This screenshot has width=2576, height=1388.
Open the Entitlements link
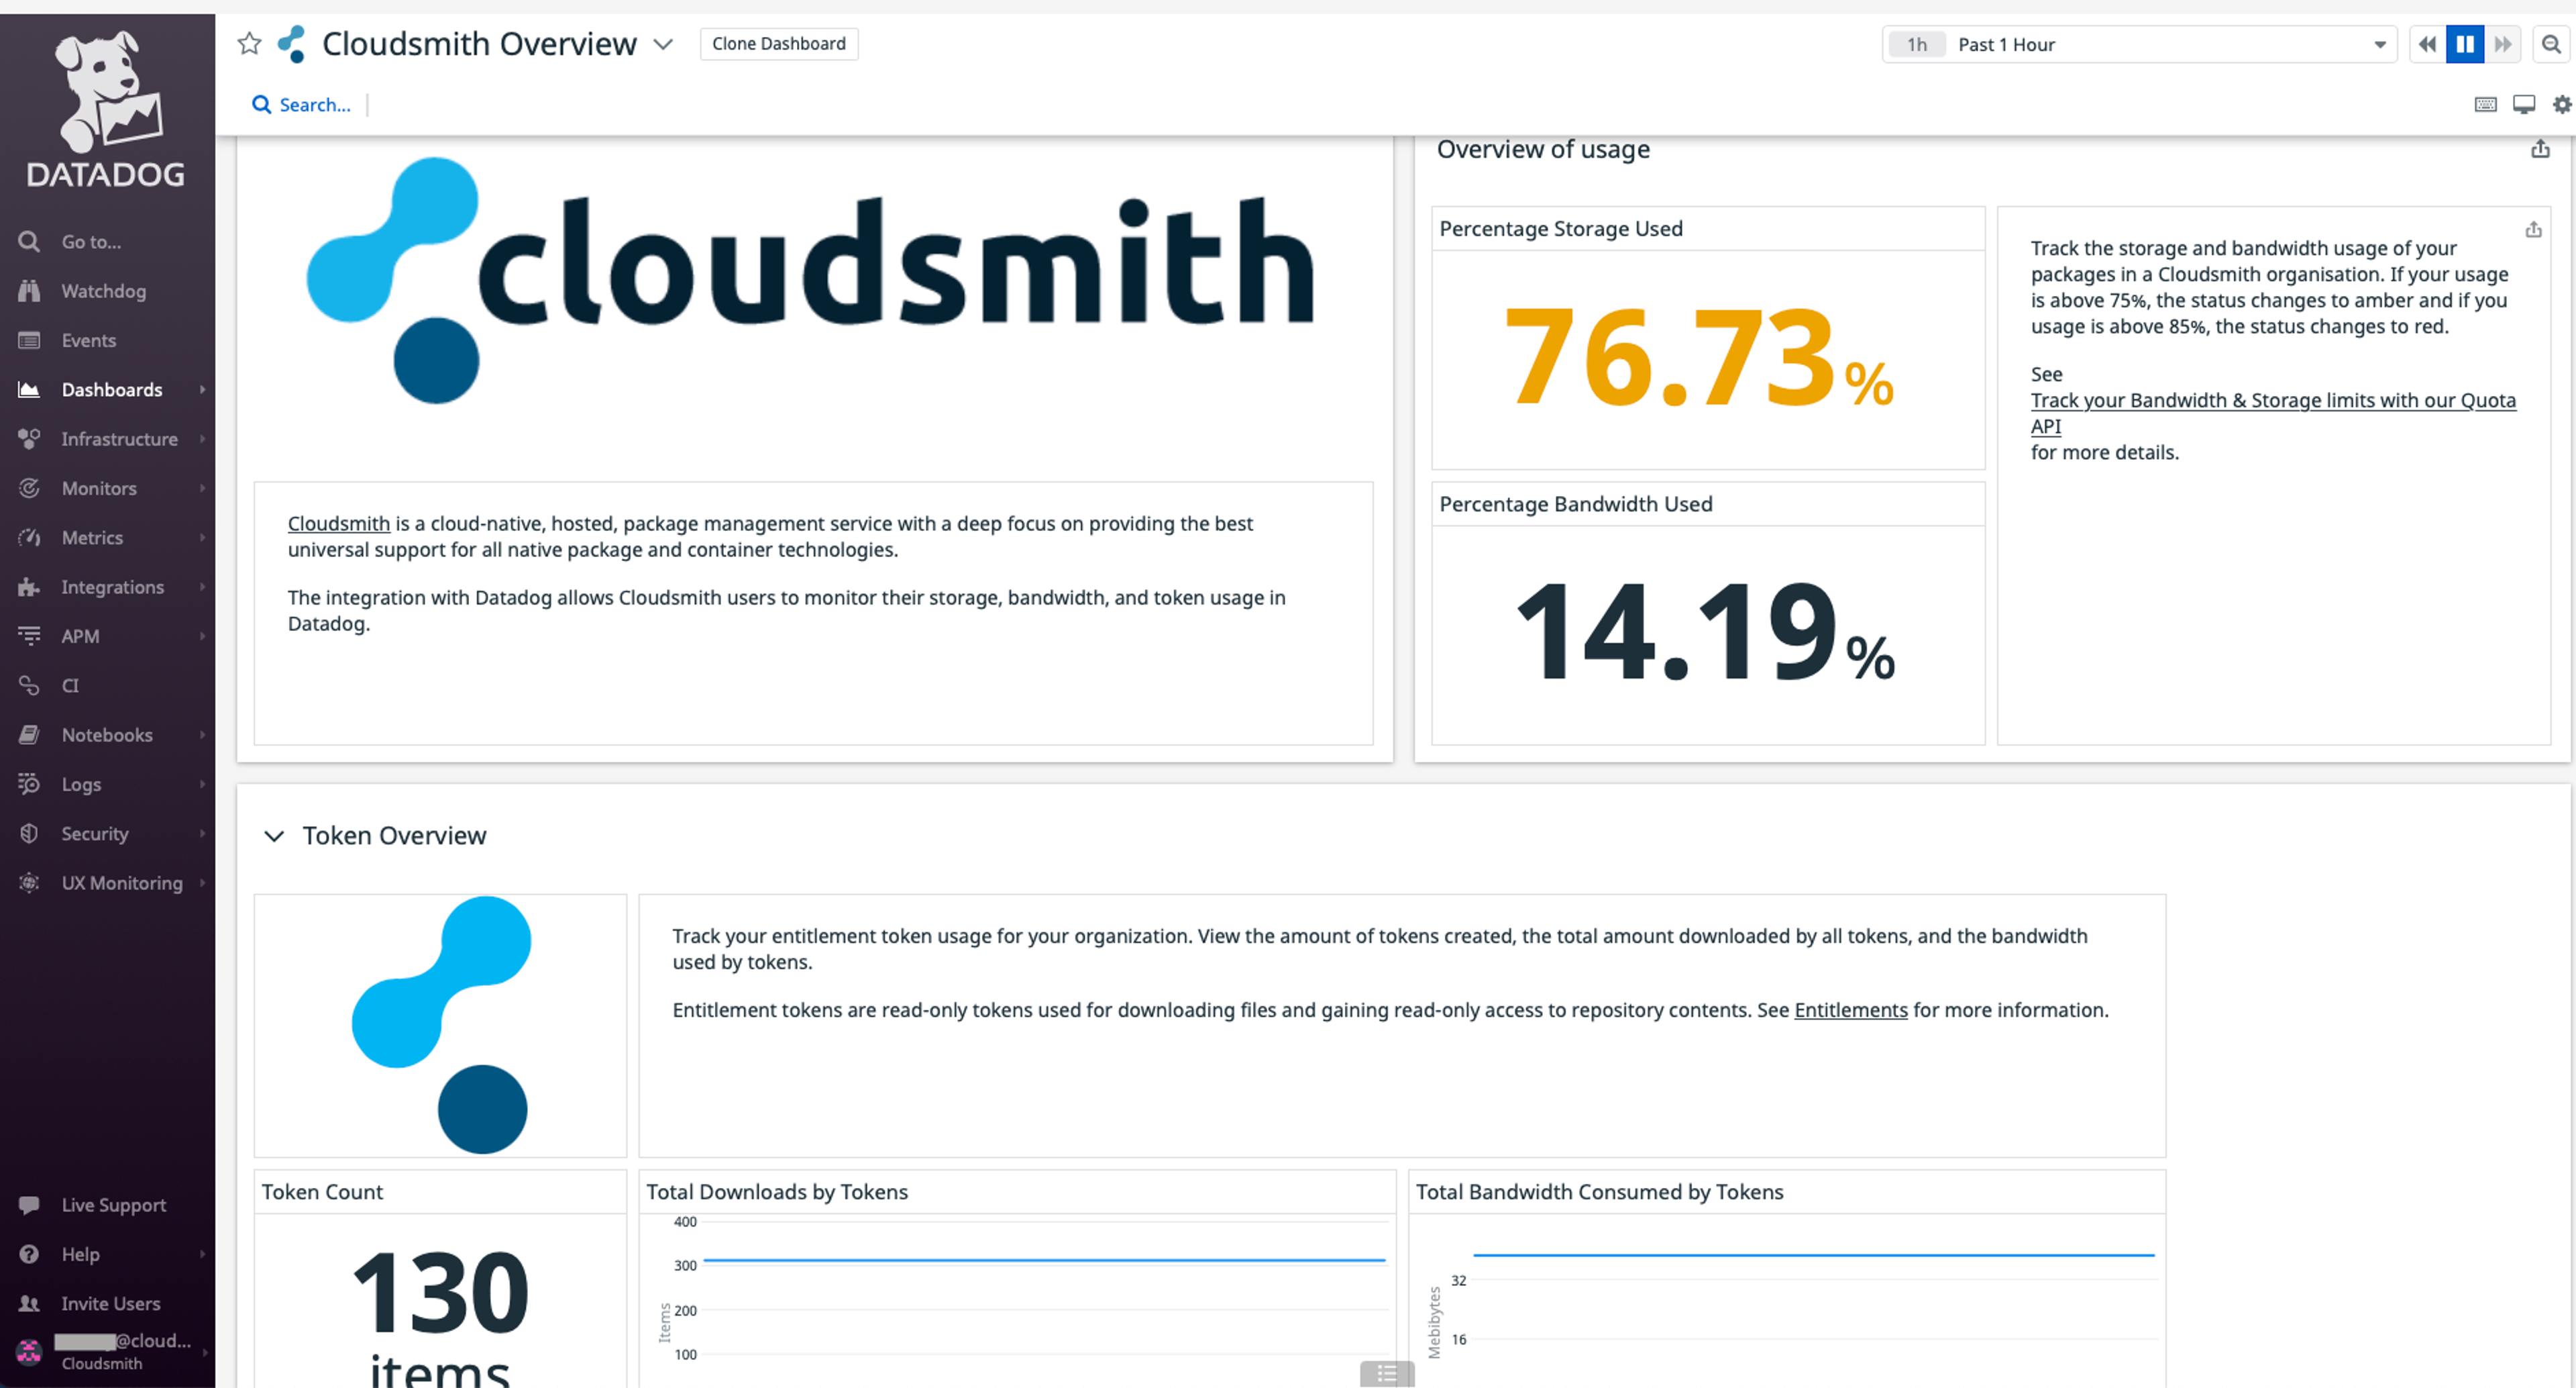[1850, 1009]
